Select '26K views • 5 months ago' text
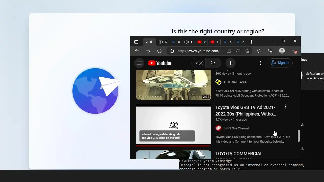The width and height of the screenshot is (324, 182). [233, 74]
